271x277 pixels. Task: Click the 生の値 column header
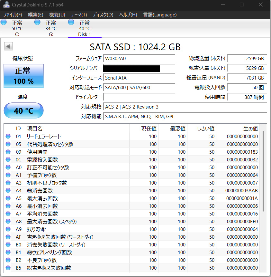point(238,129)
